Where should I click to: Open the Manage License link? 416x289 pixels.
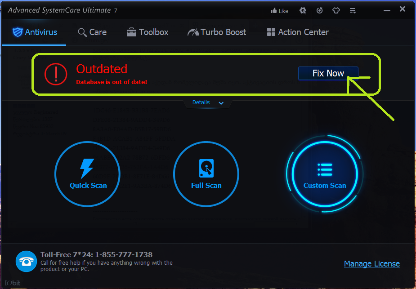tap(371, 264)
